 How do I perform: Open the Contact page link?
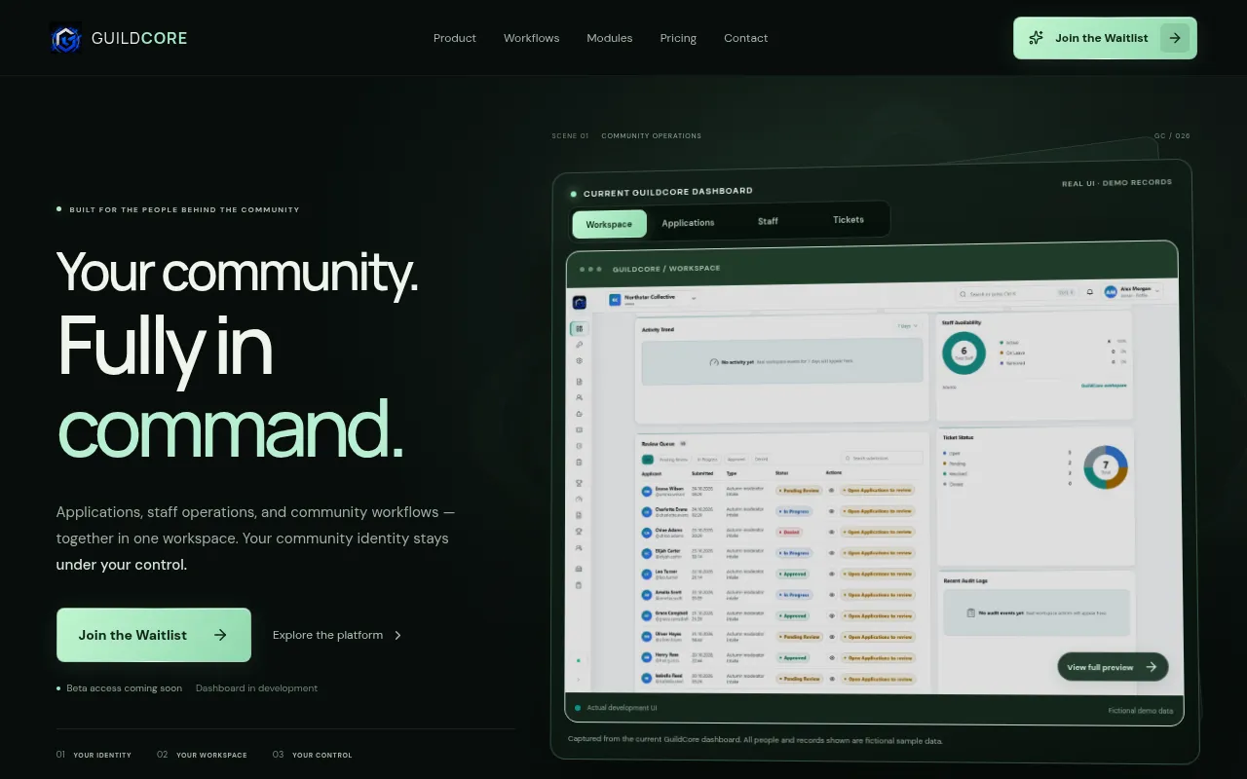point(745,38)
